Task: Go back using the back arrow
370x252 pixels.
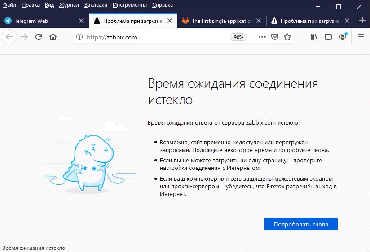Action: tap(9, 37)
